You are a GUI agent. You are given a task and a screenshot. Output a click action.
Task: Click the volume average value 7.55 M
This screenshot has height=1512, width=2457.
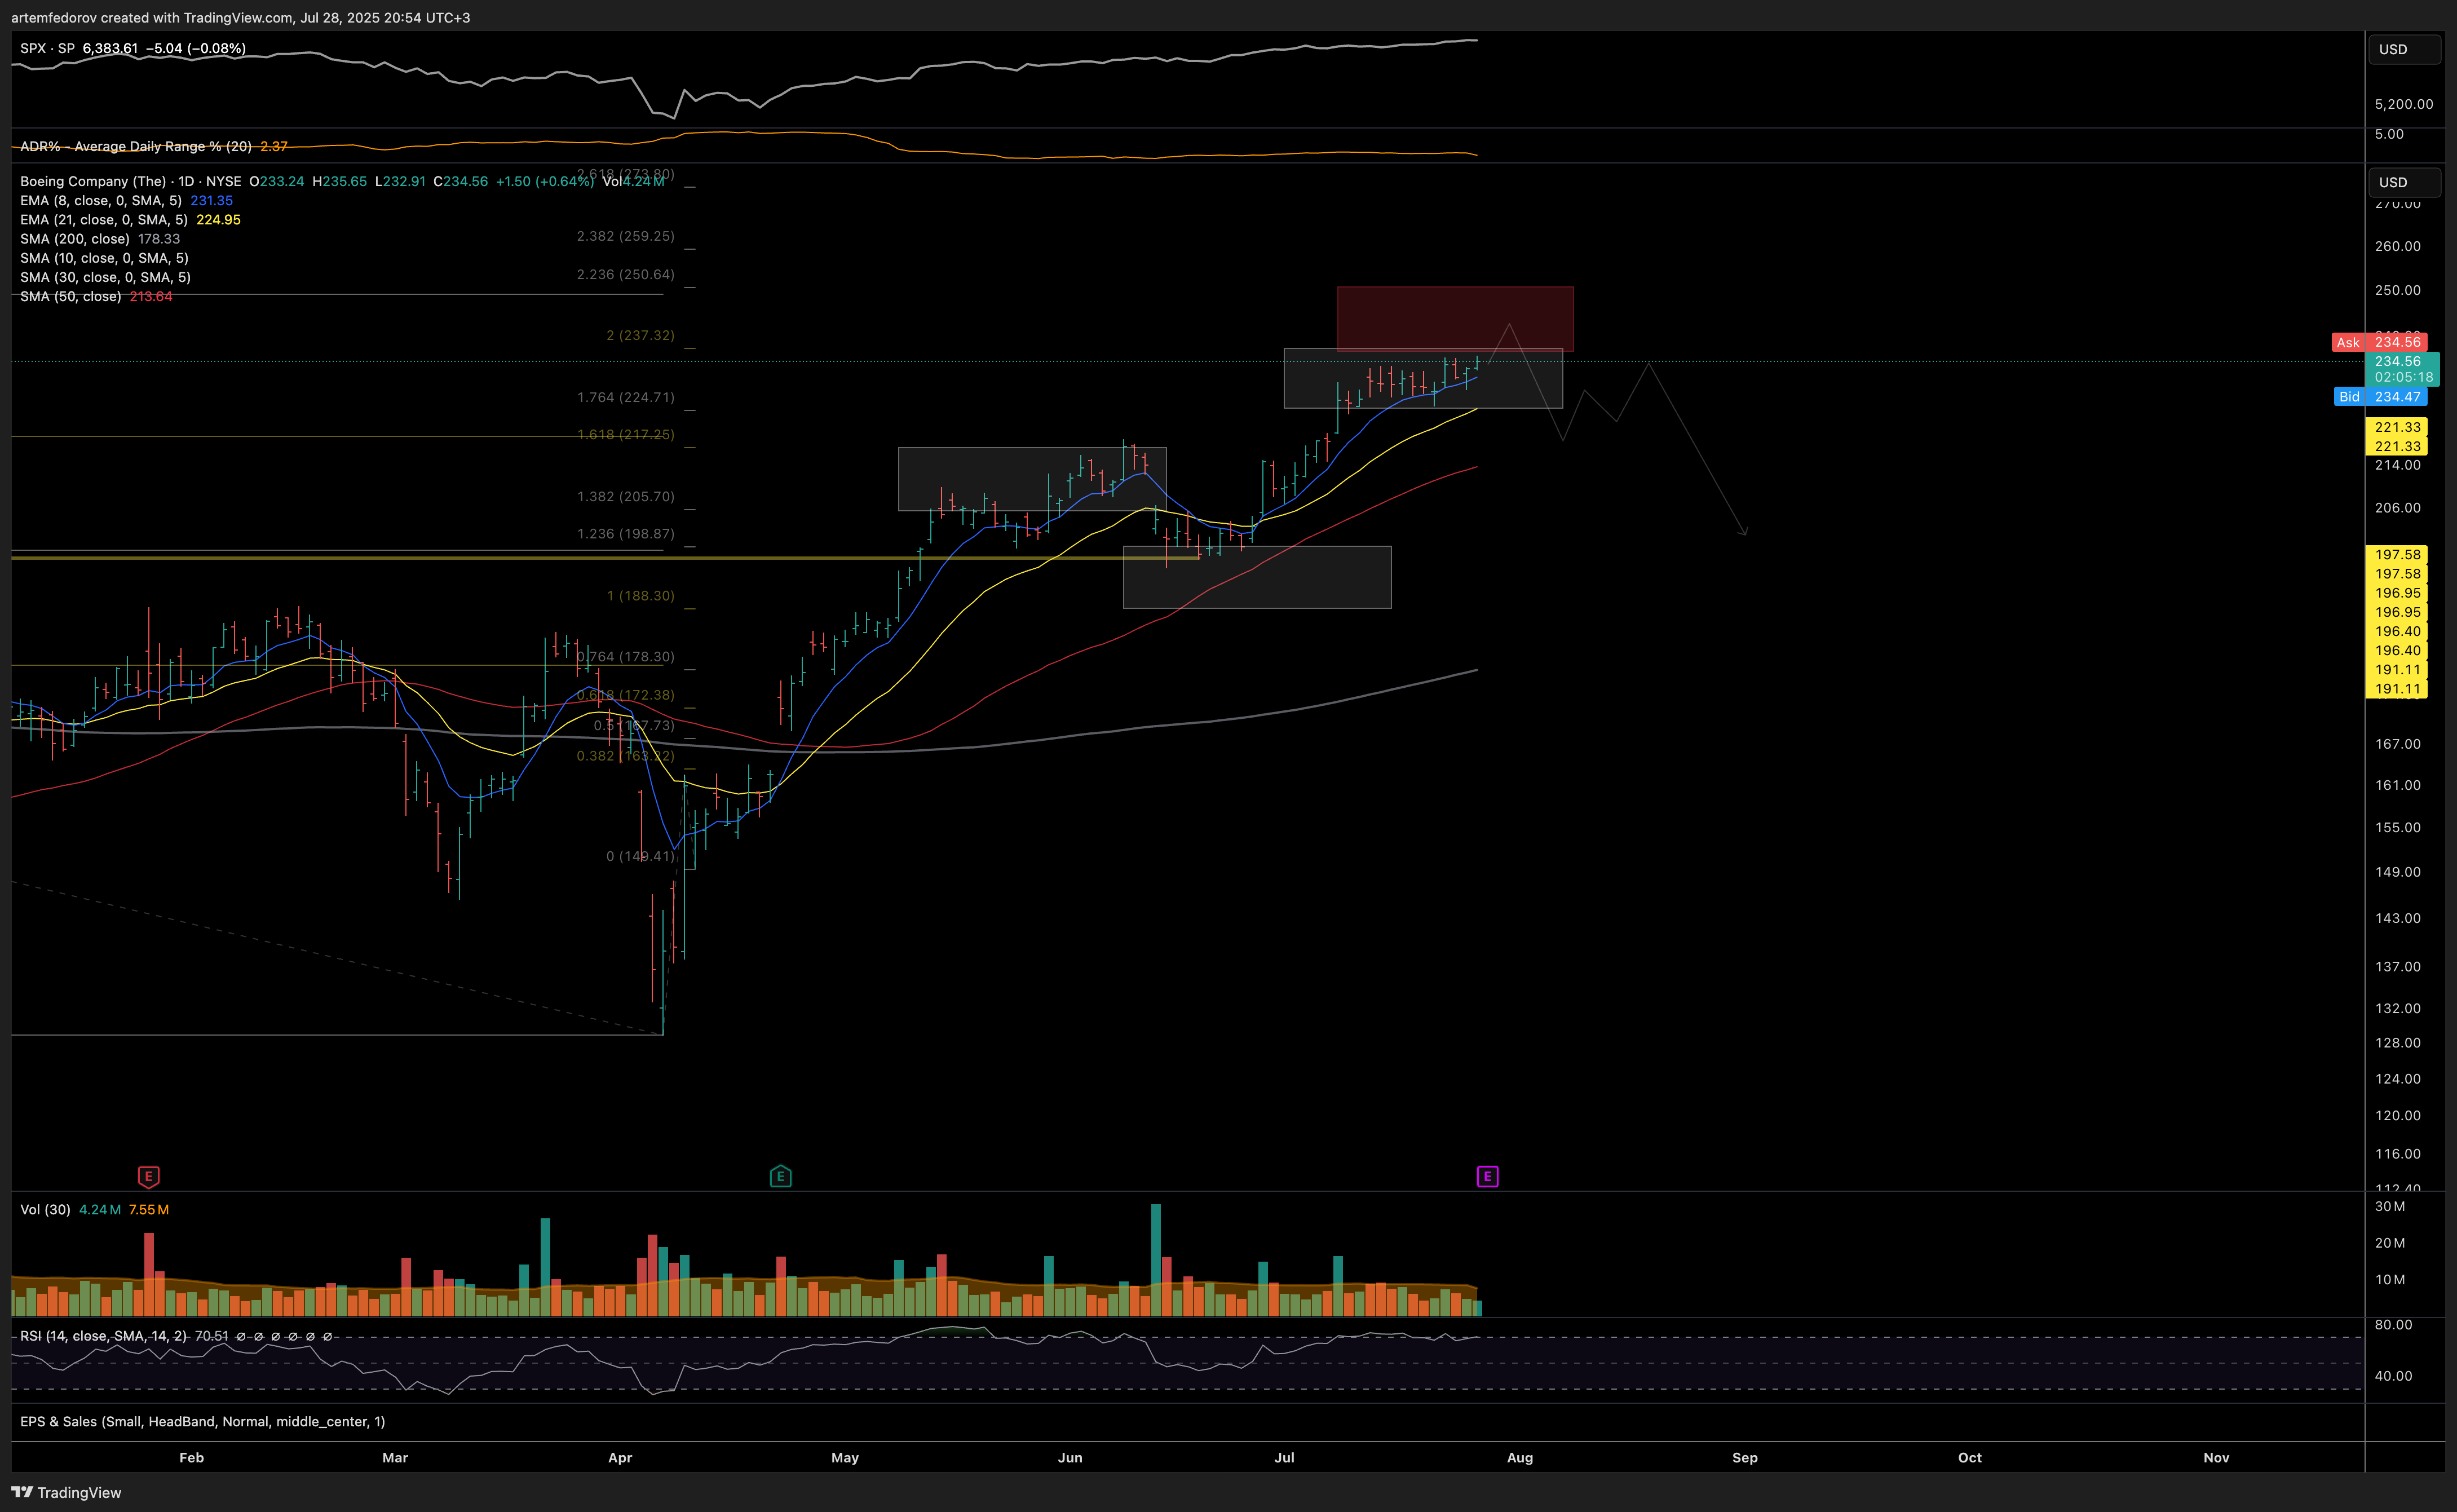coord(149,1210)
